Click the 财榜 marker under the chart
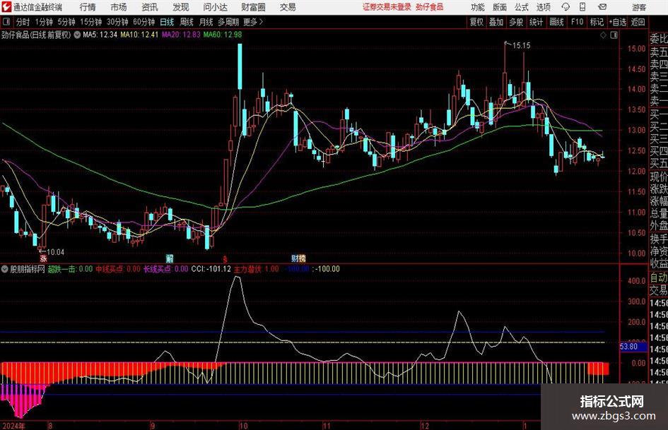 [x=298, y=258]
